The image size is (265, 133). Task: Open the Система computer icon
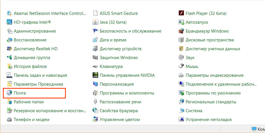point(181,111)
